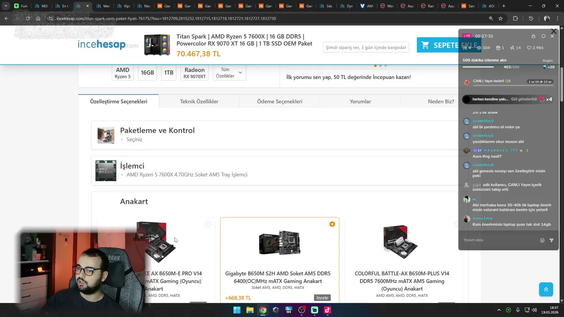Click the 504 viewers eye icon
Viewport: 564px width, 317px height.
[x=479, y=48]
